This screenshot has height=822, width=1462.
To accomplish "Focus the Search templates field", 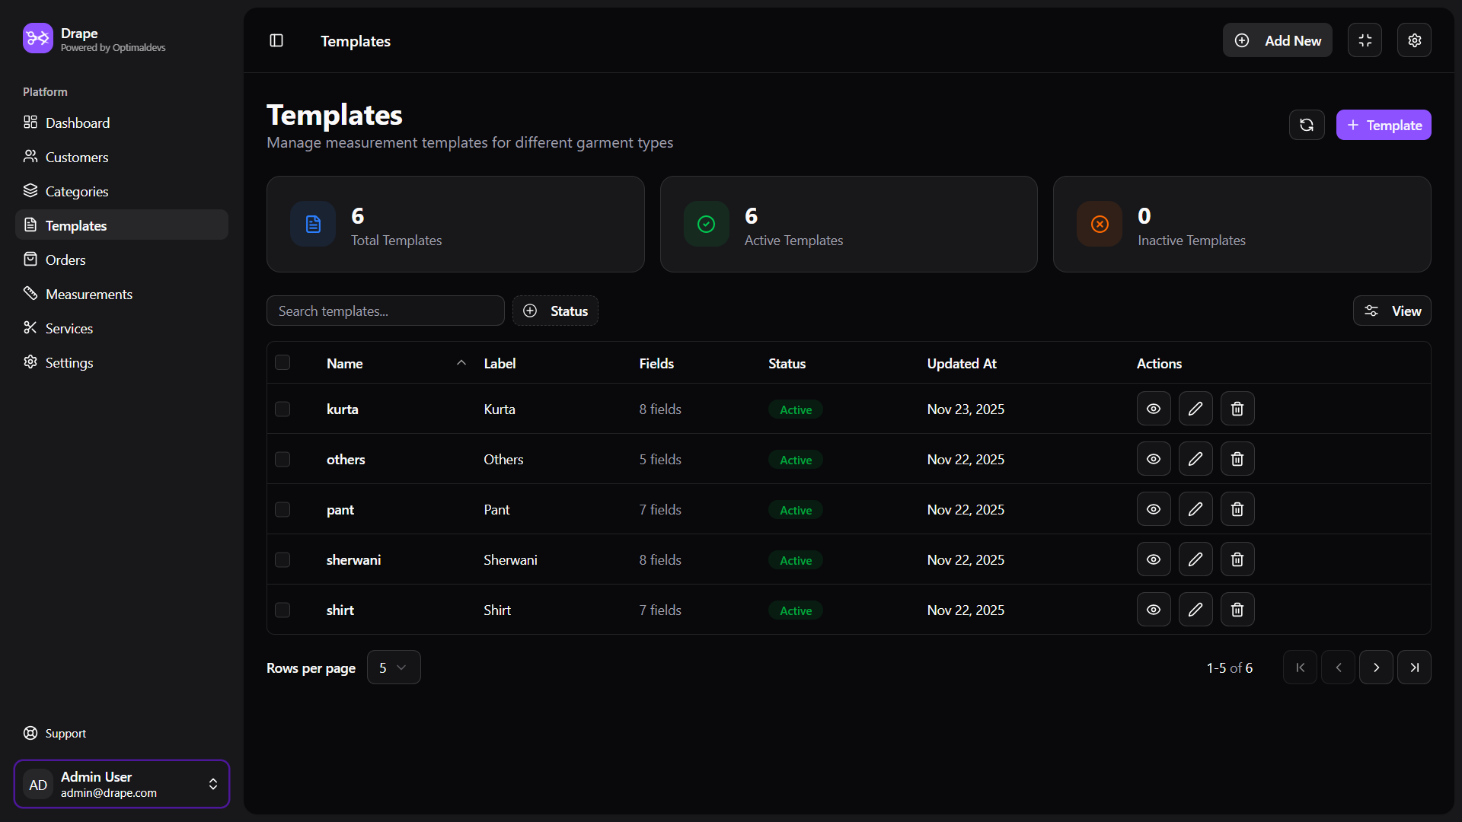I will coord(385,311).
